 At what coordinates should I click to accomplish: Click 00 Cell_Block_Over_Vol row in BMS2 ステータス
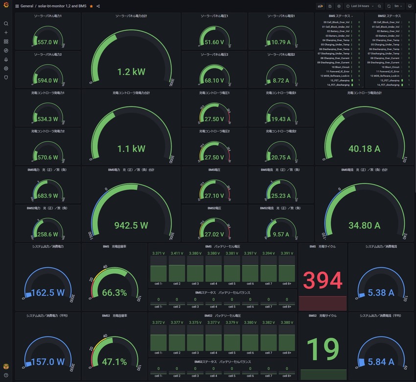click(x=389, y=23)
